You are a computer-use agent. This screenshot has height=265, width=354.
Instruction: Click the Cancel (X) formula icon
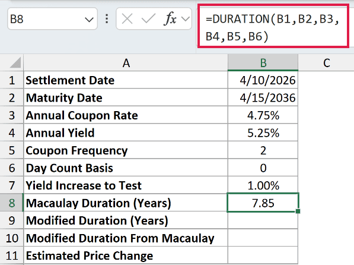point(127,19)
